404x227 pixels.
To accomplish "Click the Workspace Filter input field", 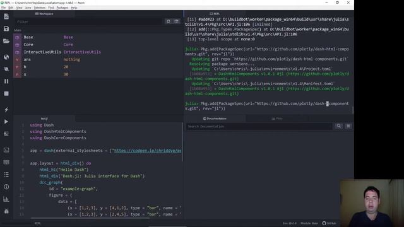I will (x=89, y=21).
